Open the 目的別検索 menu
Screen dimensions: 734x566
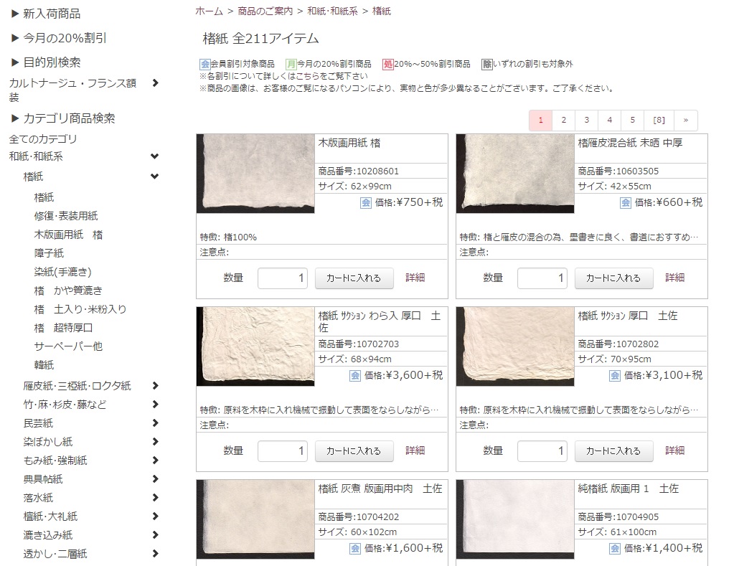point(45,62)
